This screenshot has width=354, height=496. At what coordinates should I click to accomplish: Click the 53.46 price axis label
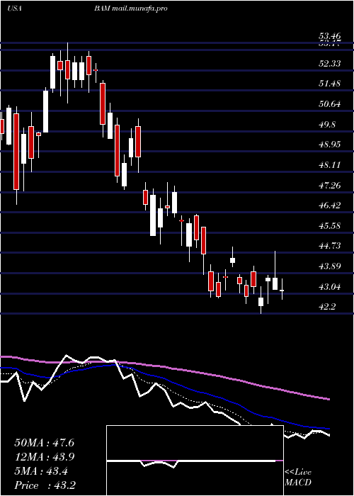330,35
